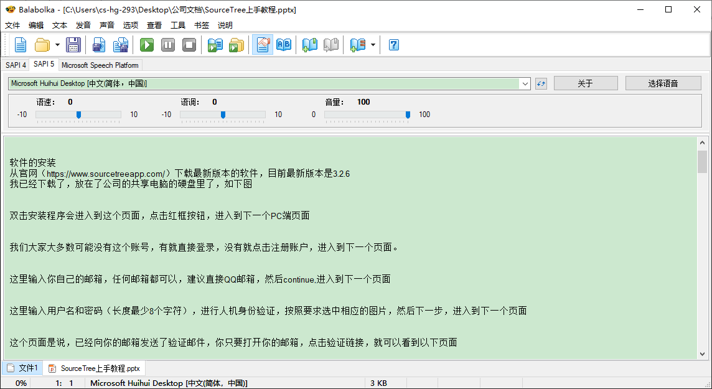
Task: Click the 选择语音 button
Action: click(663, 83)
